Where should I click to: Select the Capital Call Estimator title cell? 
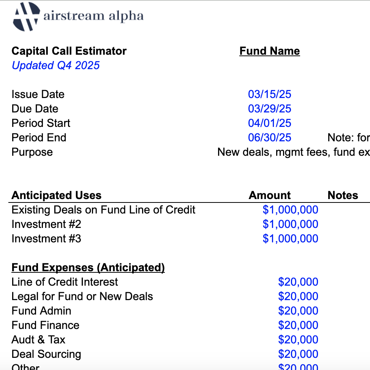click(69, 51)
